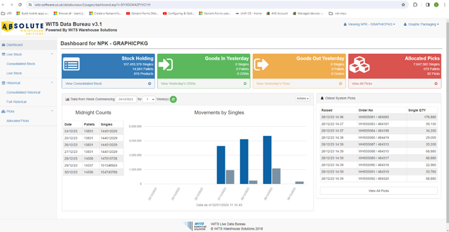The height and width of the screenshot is (232, 449).
Task: Open Live Stock sub-item in sidebar
Action: pos(14,74)
